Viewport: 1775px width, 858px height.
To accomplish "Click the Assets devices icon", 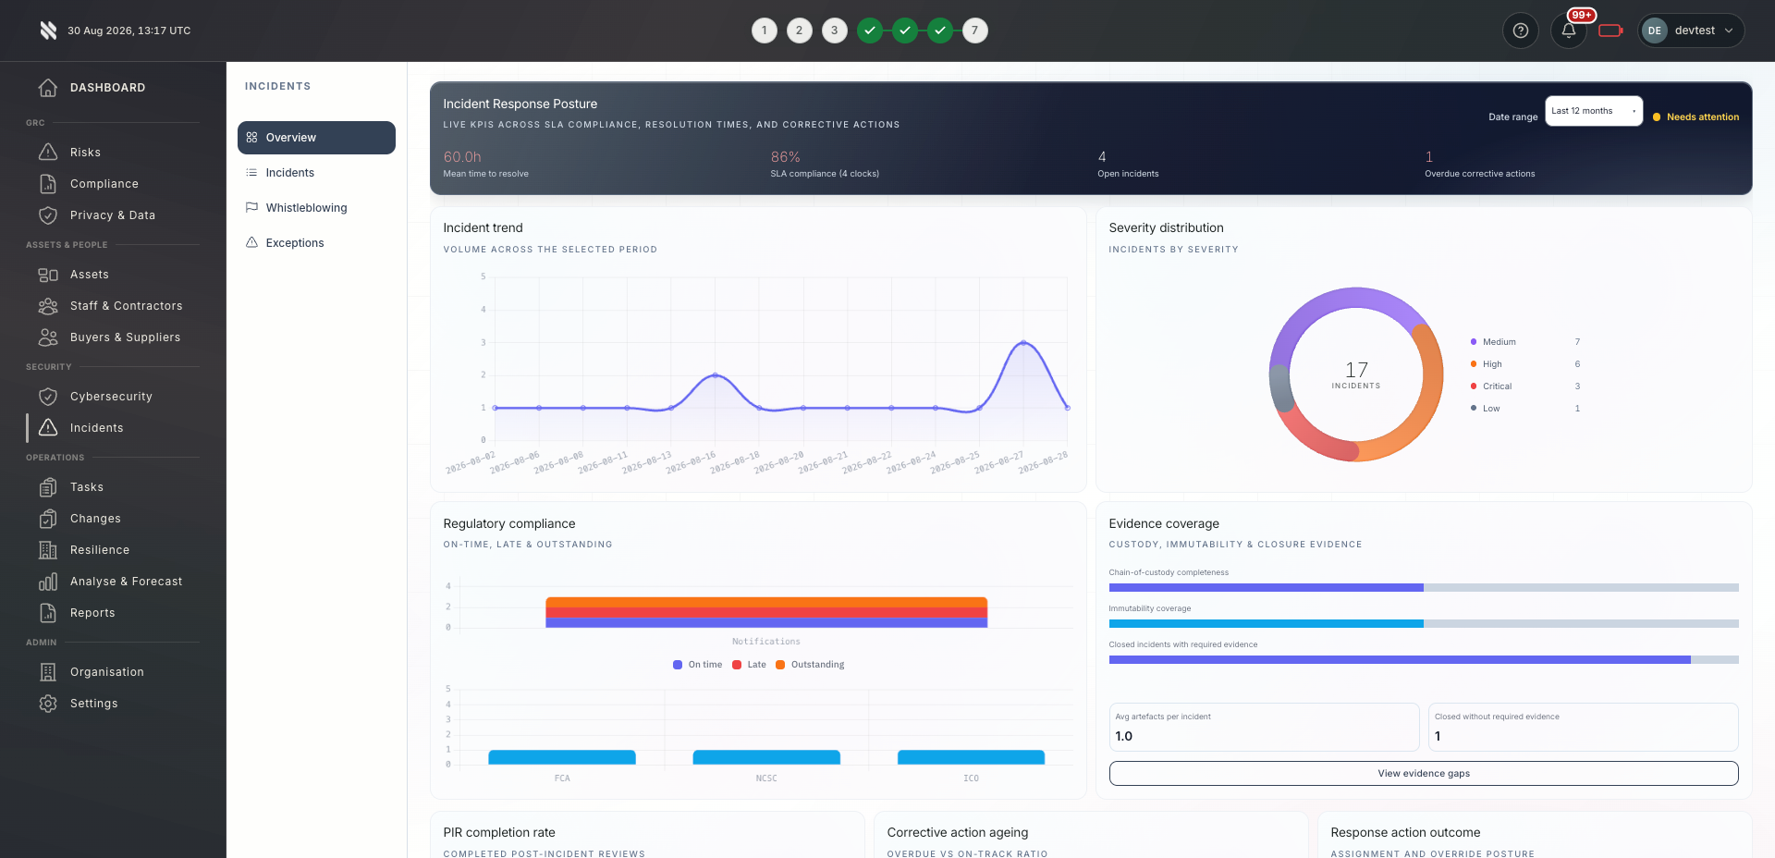I will click(x=48, y=275).
